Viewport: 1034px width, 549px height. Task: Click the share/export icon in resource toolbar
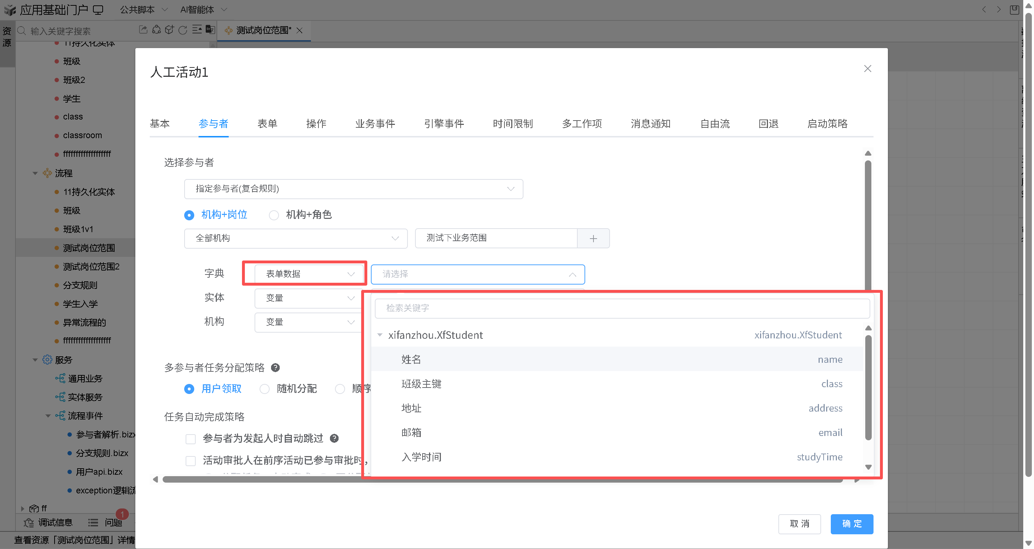pos(143,30)
